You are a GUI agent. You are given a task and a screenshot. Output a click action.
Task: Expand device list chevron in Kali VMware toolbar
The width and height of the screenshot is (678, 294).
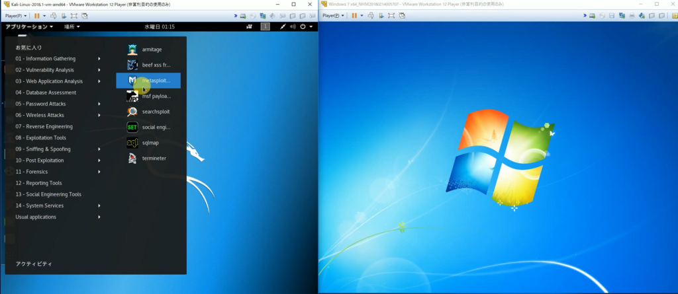[236, 16]
